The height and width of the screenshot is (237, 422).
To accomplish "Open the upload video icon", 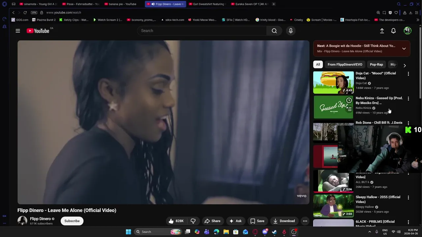I will pyautogui.click(x=382, y=31).
